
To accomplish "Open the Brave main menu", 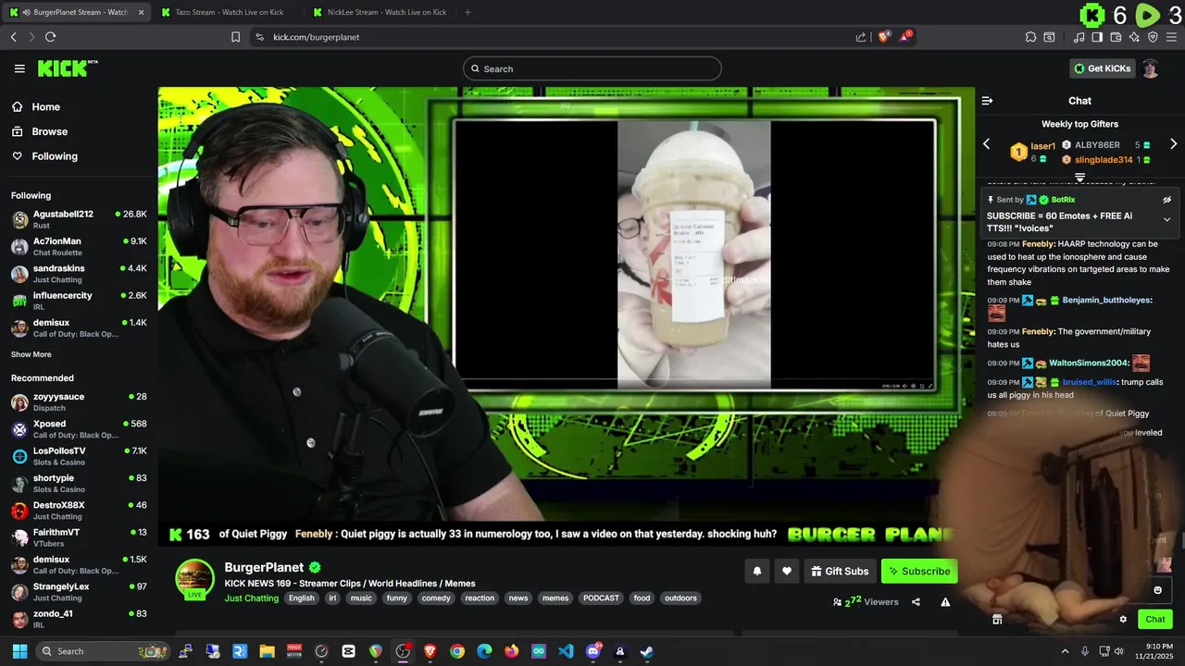I will (1170, 37).
